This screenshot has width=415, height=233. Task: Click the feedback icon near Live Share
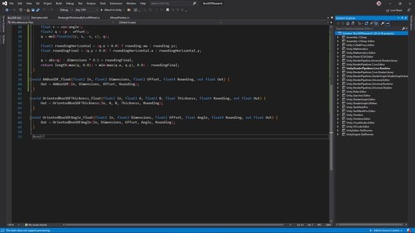pyautogui.click(x=409, y=10)
